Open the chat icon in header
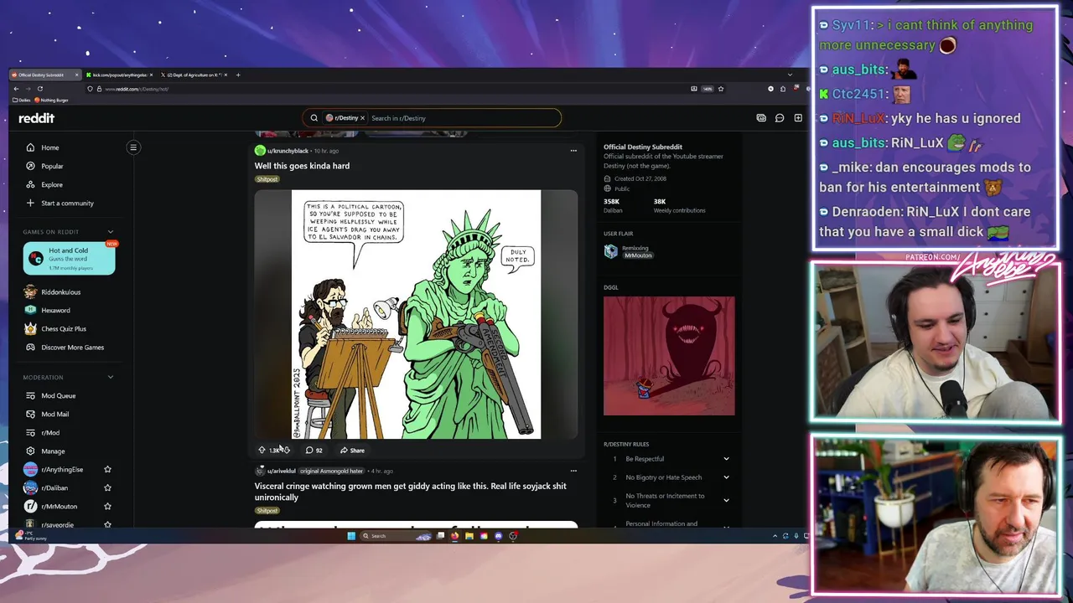The image size is (1073, 603). (779, 118)
